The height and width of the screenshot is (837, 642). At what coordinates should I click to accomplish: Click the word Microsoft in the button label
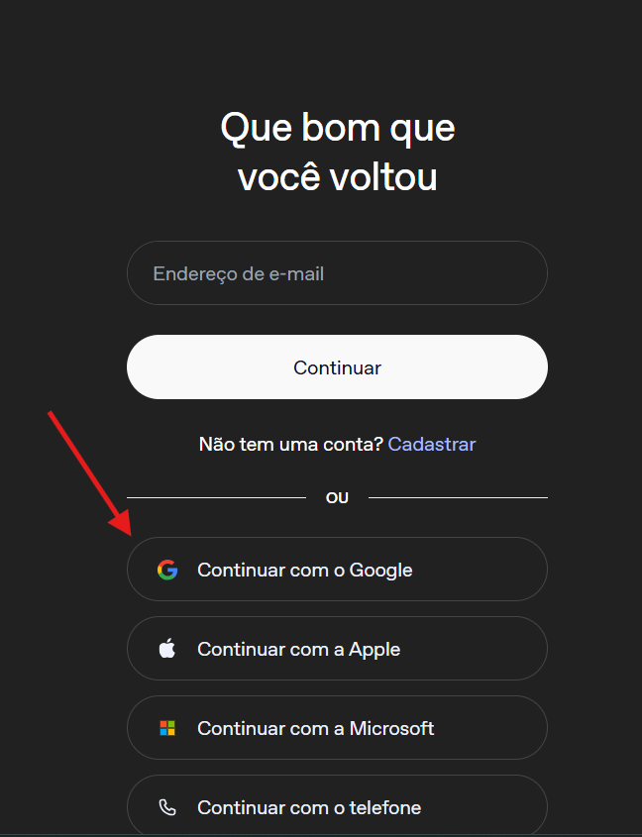[391, 728]
